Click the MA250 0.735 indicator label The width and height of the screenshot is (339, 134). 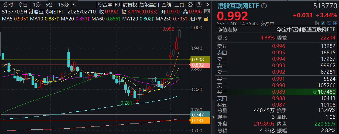tap(172, 19)
